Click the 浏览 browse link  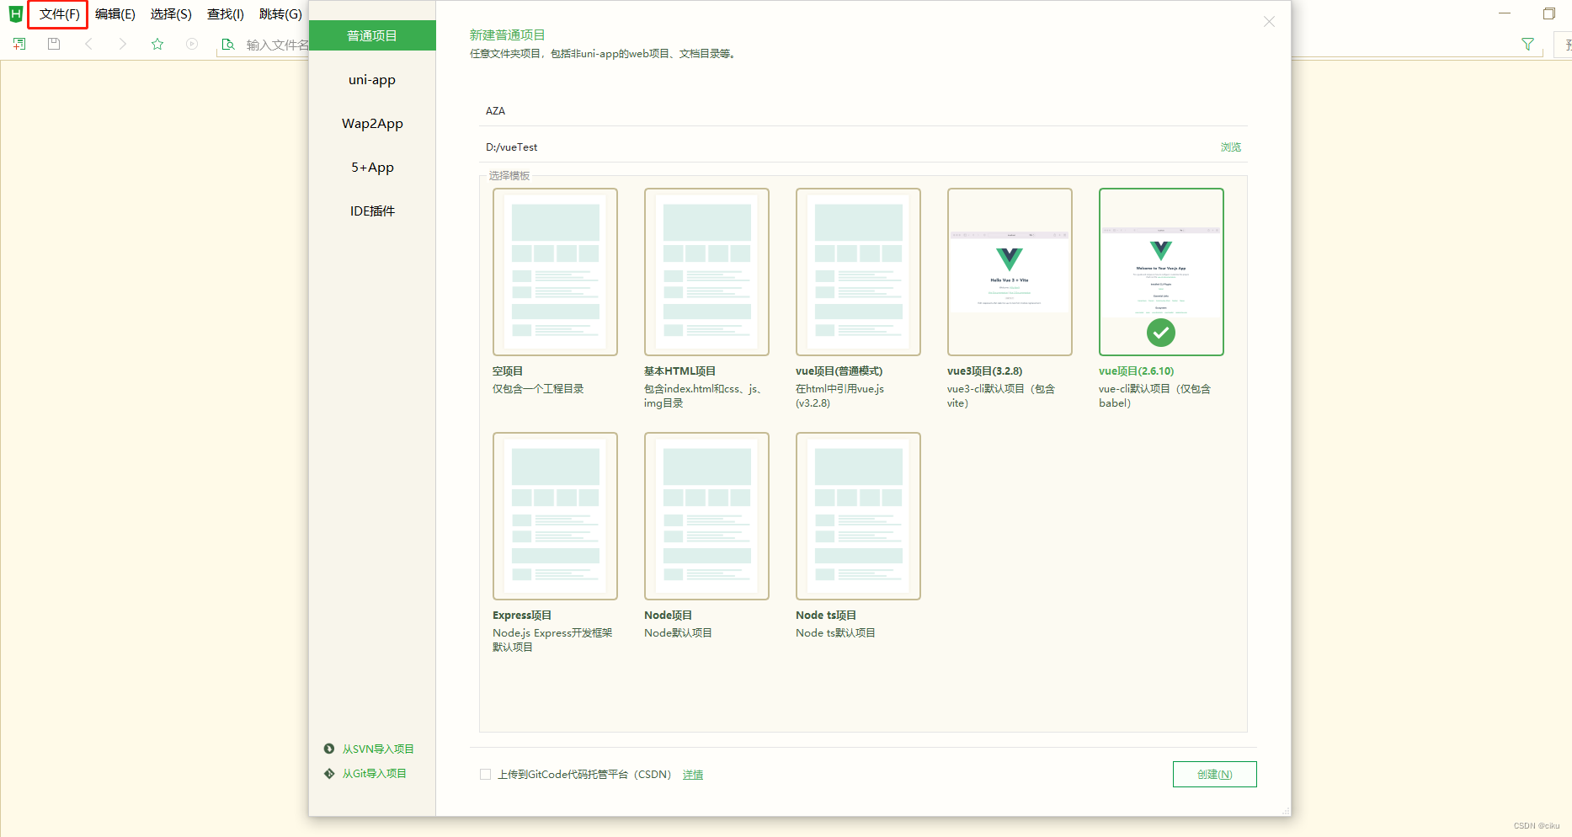point(1230,147)
